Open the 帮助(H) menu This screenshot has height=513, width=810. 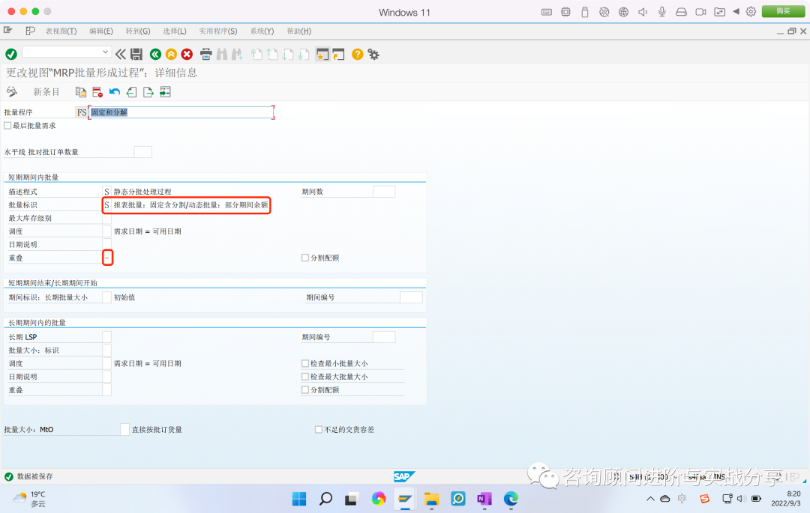point(299,31)
